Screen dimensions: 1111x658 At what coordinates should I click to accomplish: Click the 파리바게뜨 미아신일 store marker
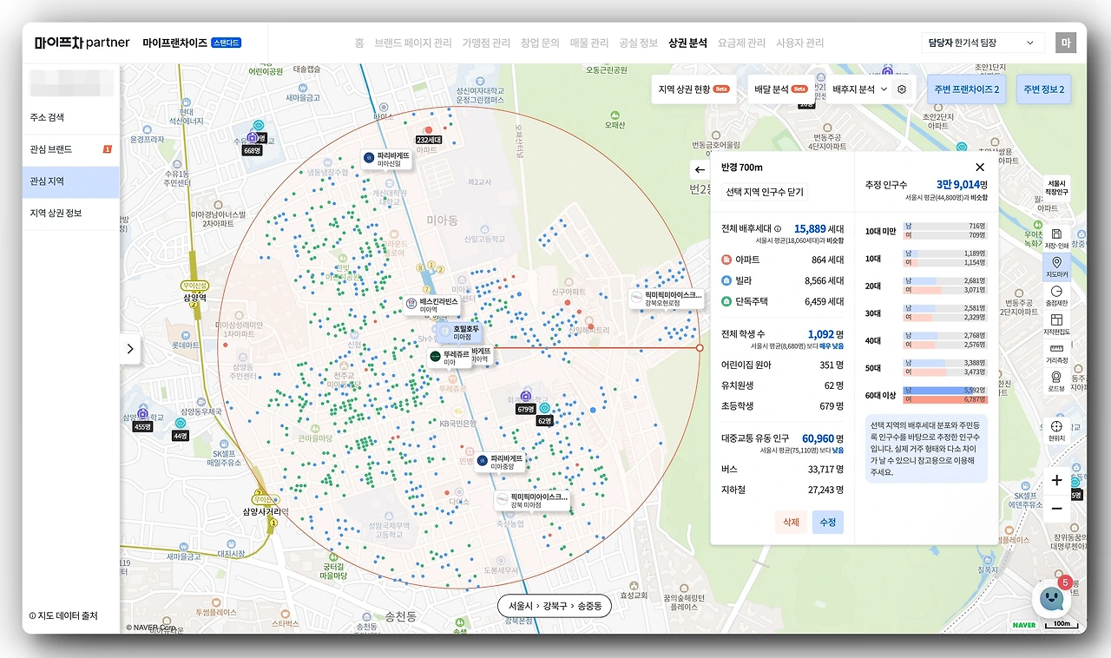387,159
